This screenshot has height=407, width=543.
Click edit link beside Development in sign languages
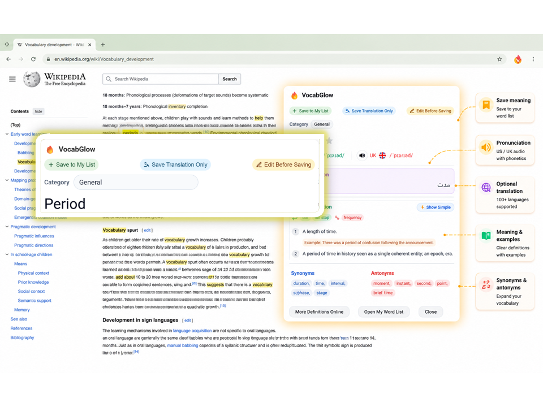tap(187, 321)
